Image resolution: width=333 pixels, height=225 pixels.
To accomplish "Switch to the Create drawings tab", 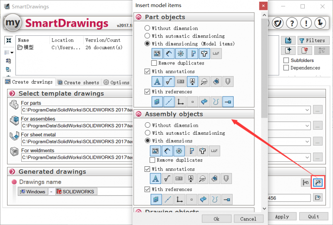I will pos(29,82).
